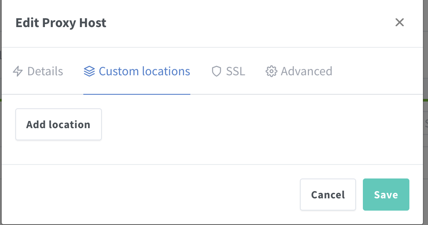This screenshot has width=428, height=225.
Task: Click empty space below the Add location button
Action: pyautogui.click(x=58, y=152)
